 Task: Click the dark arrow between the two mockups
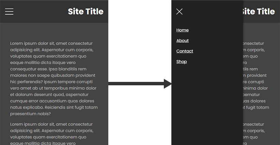coord(140,84)
